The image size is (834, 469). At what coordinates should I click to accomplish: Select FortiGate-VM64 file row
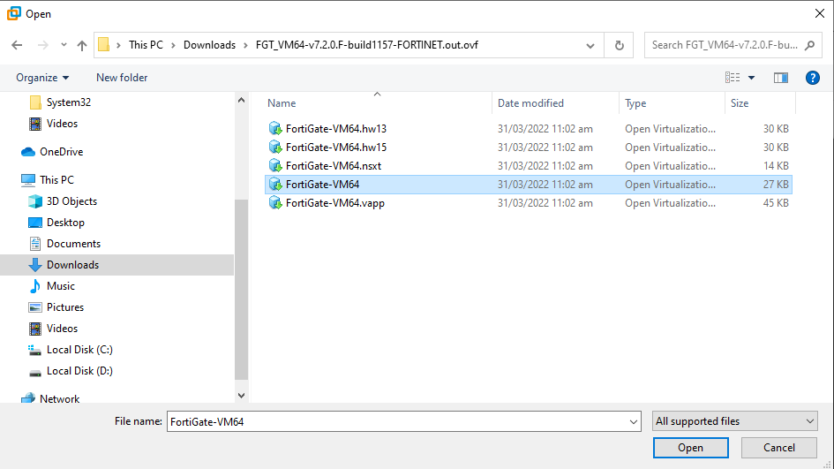528,185
